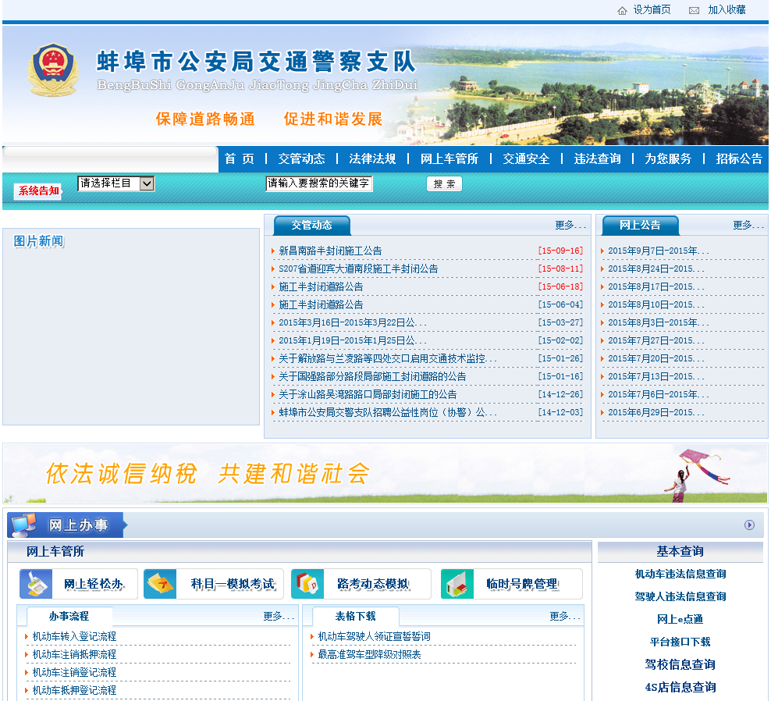Open 机动车注销登记流程
The image size is (771, 701).
click(x=74, y=672)
